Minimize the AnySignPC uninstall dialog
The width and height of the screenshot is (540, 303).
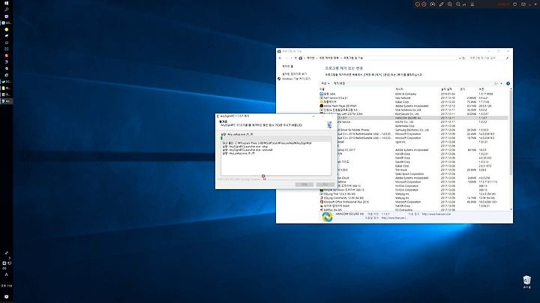(x=313, y=116)
